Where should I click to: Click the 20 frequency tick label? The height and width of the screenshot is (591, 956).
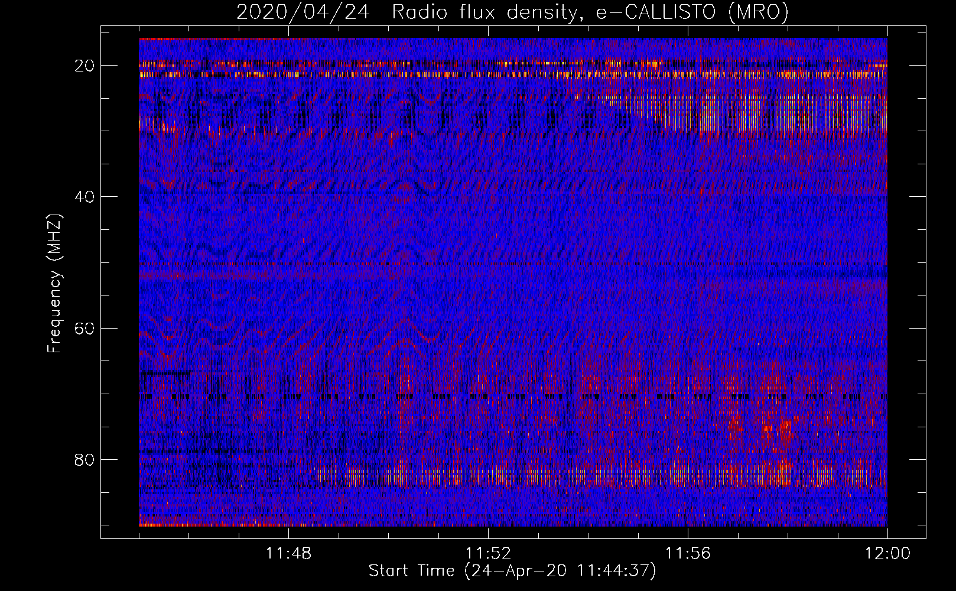[x=85, y=66]
